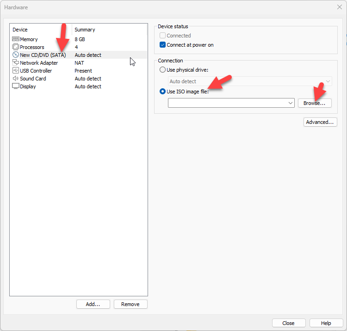The width and height of the screenshot is (347, 331).
Task: Expand the ISO image path dropdown arrow
Action: pyautogui.click(x=290, y=103)
